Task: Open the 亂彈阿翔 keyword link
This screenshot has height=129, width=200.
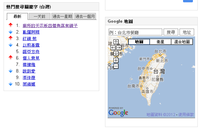Action: (31, 32)
